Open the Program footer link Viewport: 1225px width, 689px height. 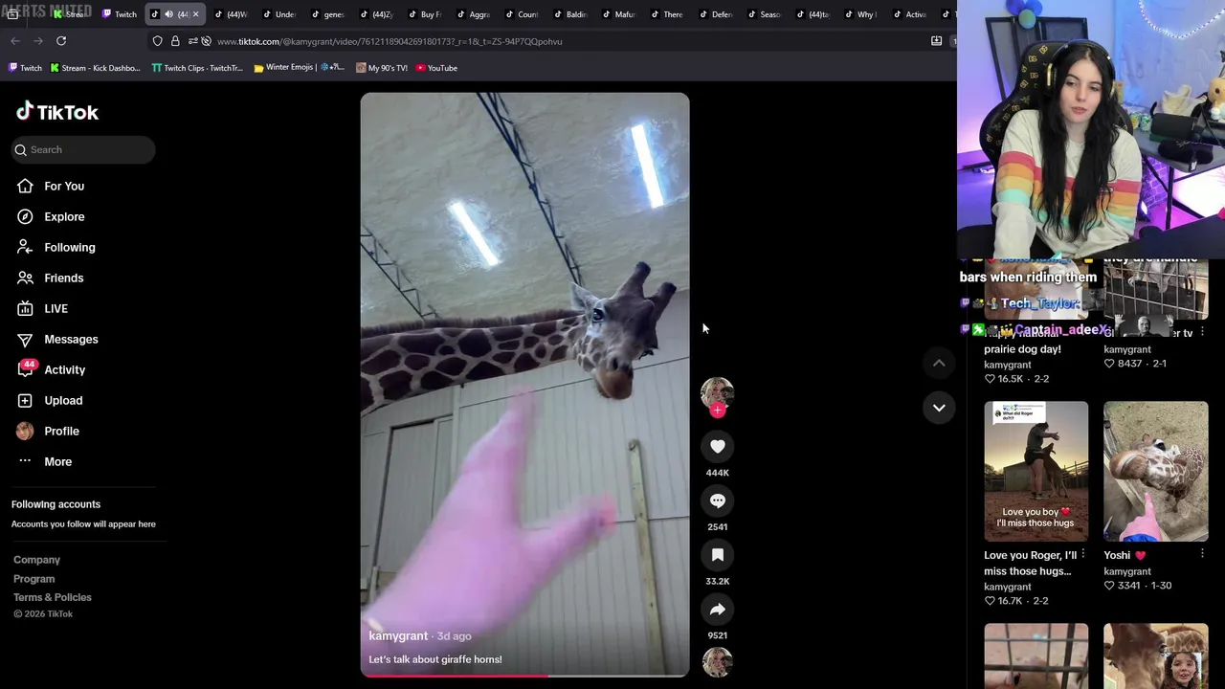coord(33,579)
